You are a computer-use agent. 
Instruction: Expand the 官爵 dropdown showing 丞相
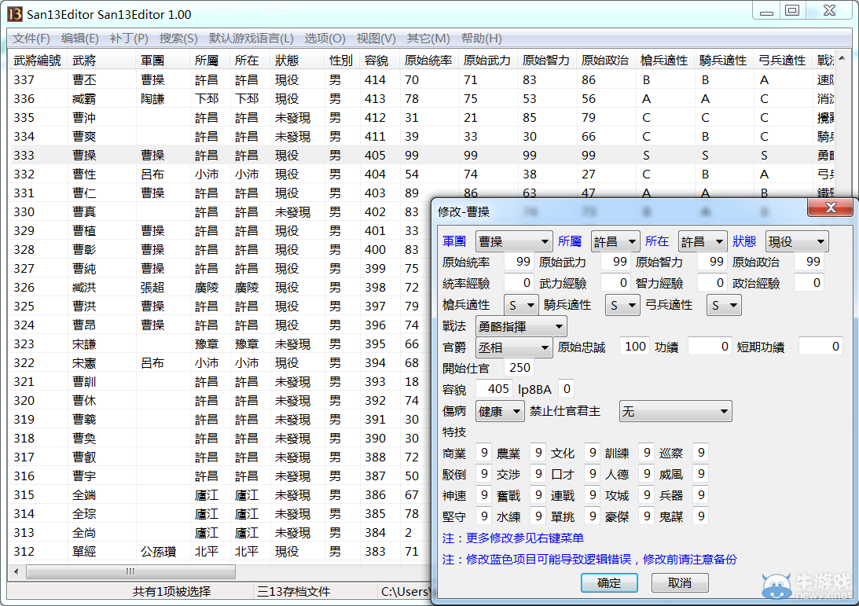(513, 347)
